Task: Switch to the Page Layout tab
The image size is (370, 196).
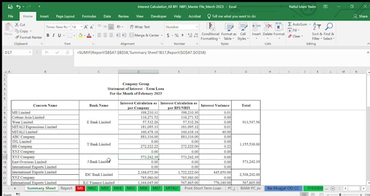Action: tap(65, 16)
